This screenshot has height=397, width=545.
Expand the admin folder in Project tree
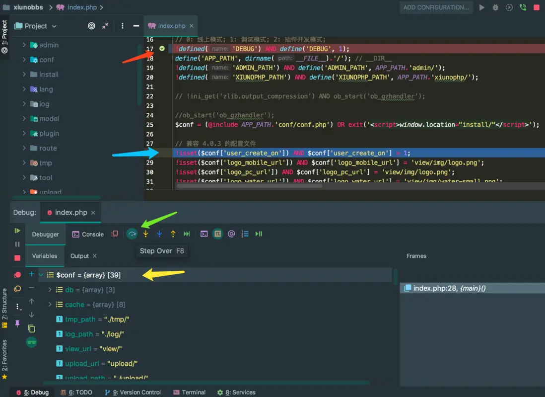click(x=24, y=45)
